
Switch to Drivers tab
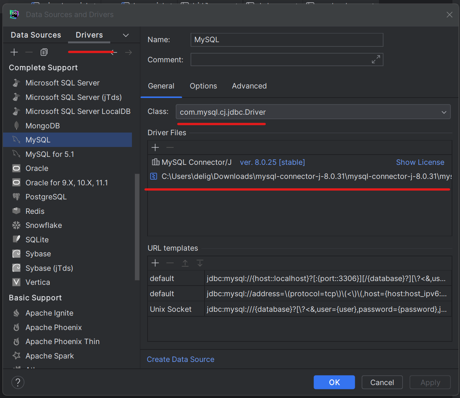(x=89, y=35)
